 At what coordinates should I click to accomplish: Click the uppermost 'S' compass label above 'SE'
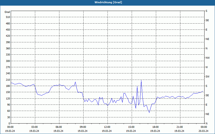[x=206, y=11]
